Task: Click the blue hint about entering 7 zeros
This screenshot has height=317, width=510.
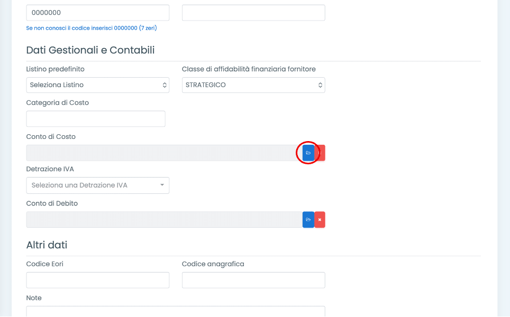Action: [91, 28]
